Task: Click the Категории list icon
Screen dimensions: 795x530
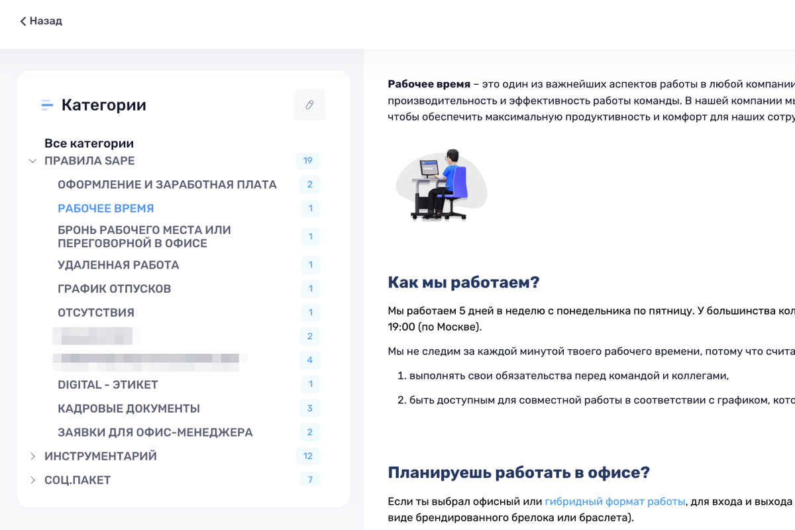Action: coord(47,105)
